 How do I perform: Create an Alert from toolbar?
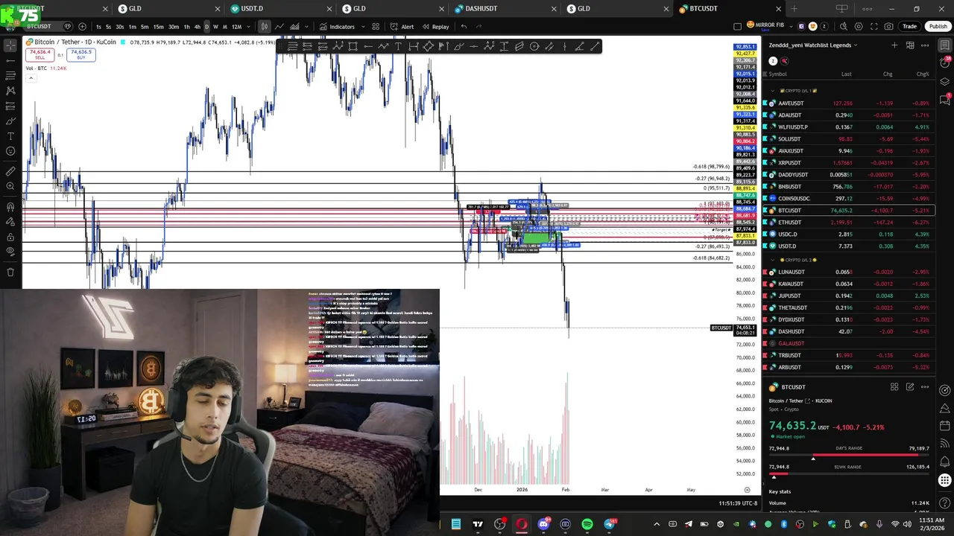[402, 27]
